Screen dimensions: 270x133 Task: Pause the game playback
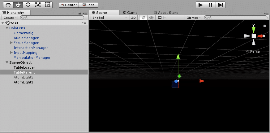(x=211, y=5)
